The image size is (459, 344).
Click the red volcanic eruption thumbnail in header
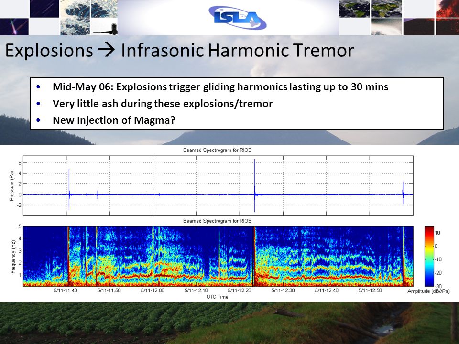click(447, 9)
